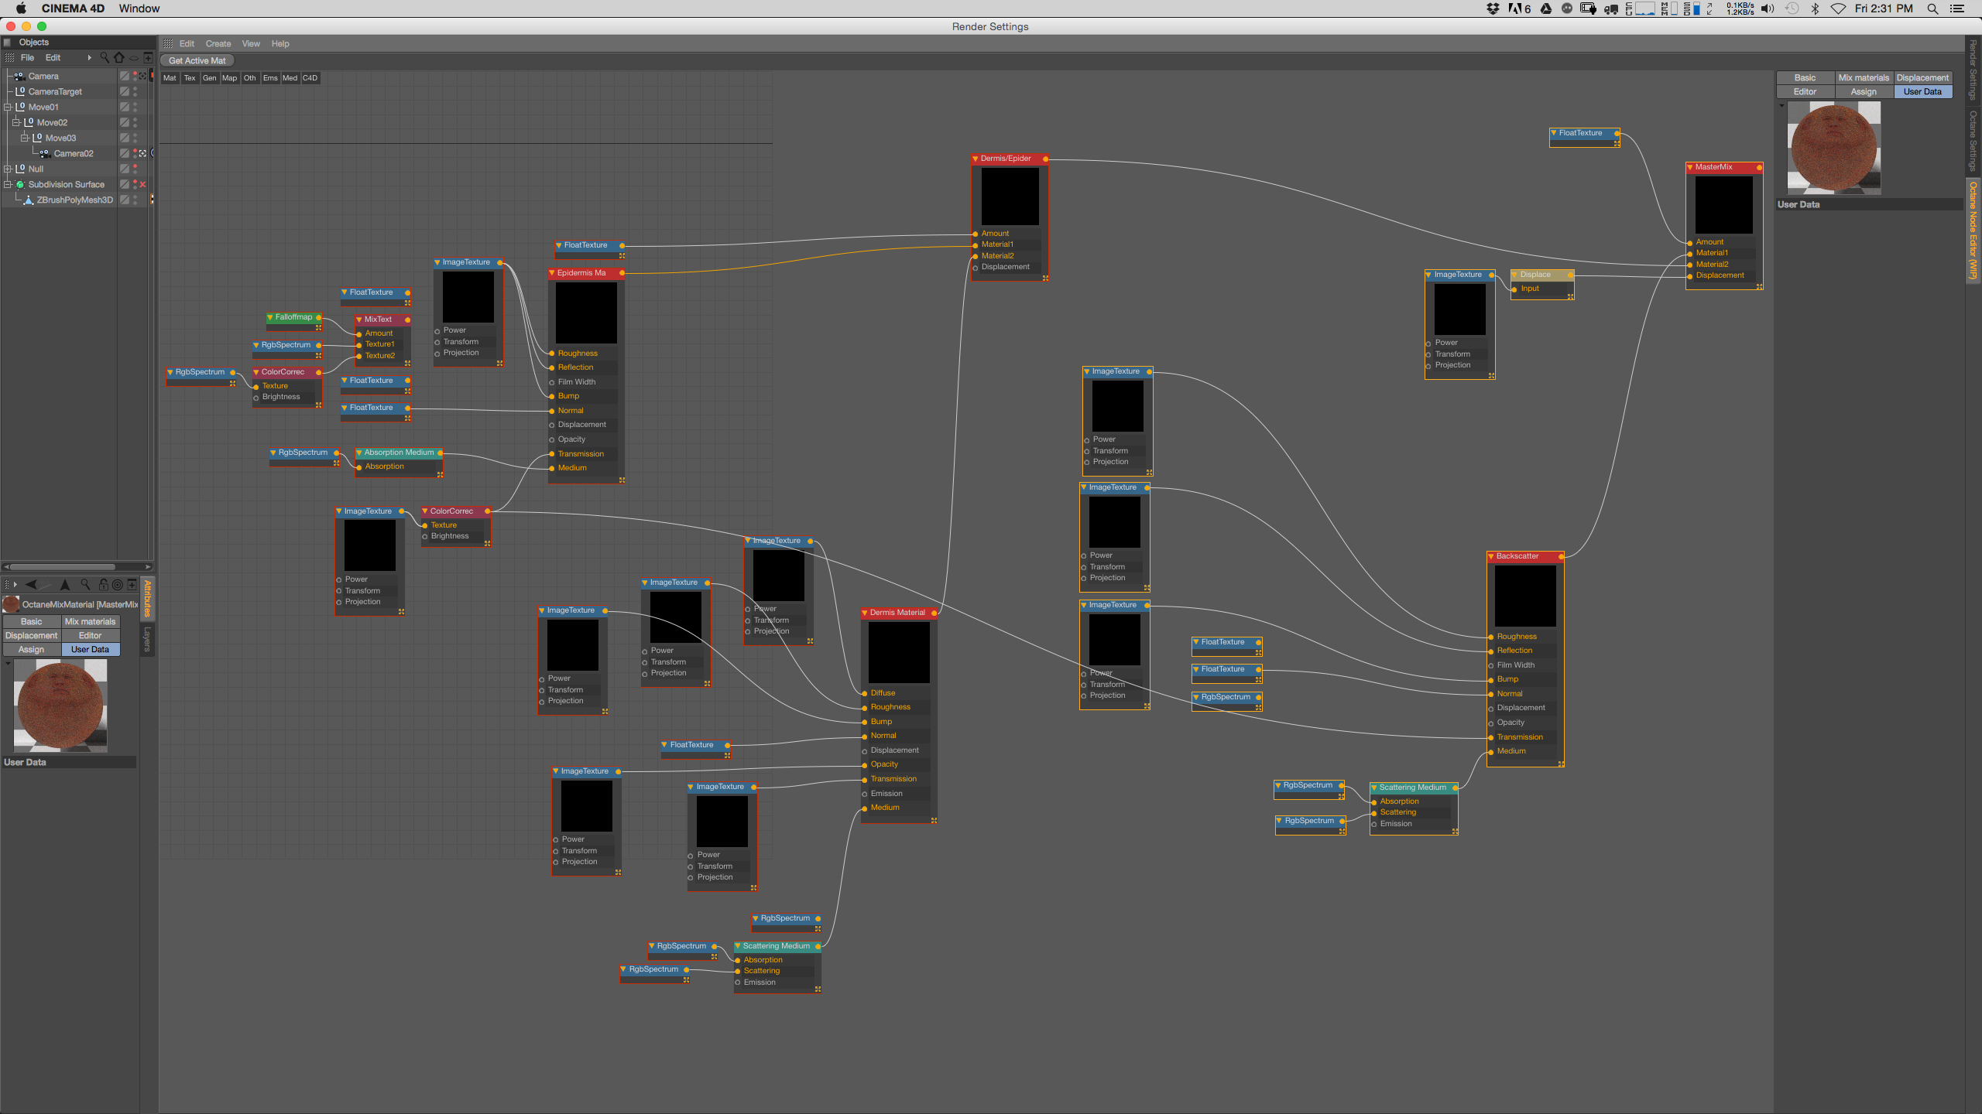The width and height of the screenshot is (1982, 1114).
Task: Toggle the red X on Subdivision Surface
Action: tap(142, 184)
